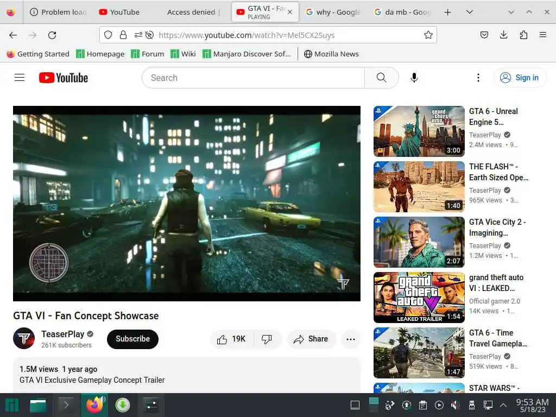Open the Mozilla News bookmark
Image resolution: width=556 pixels, height=417 pixels.
[x=331, y=54]
